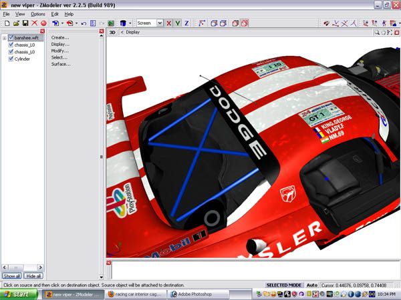
Task: Uncheck the banshee.wft visibility checkbox
Action: [x=11, y=38]
